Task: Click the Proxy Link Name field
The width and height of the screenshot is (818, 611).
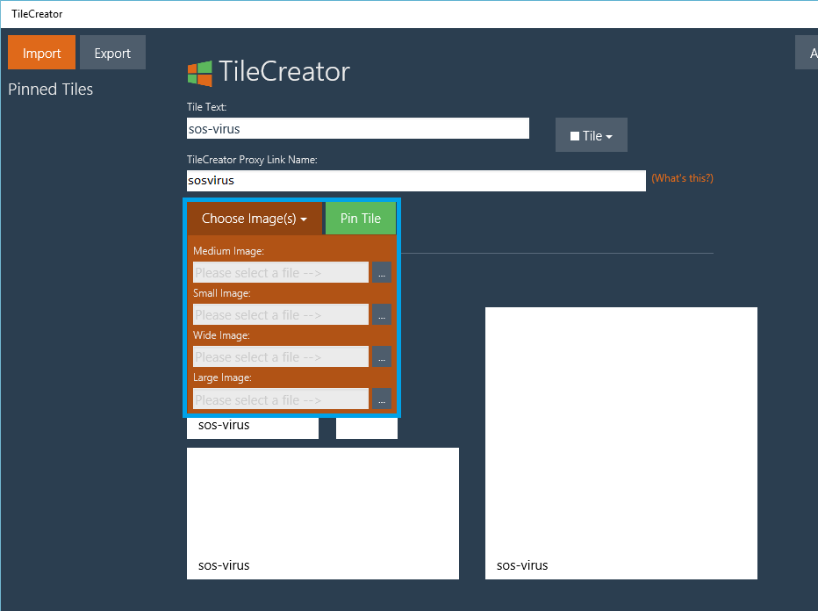Action: click(415, 181)
